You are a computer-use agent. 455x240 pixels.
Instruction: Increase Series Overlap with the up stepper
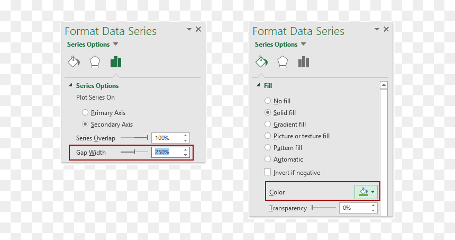(185, 136)
